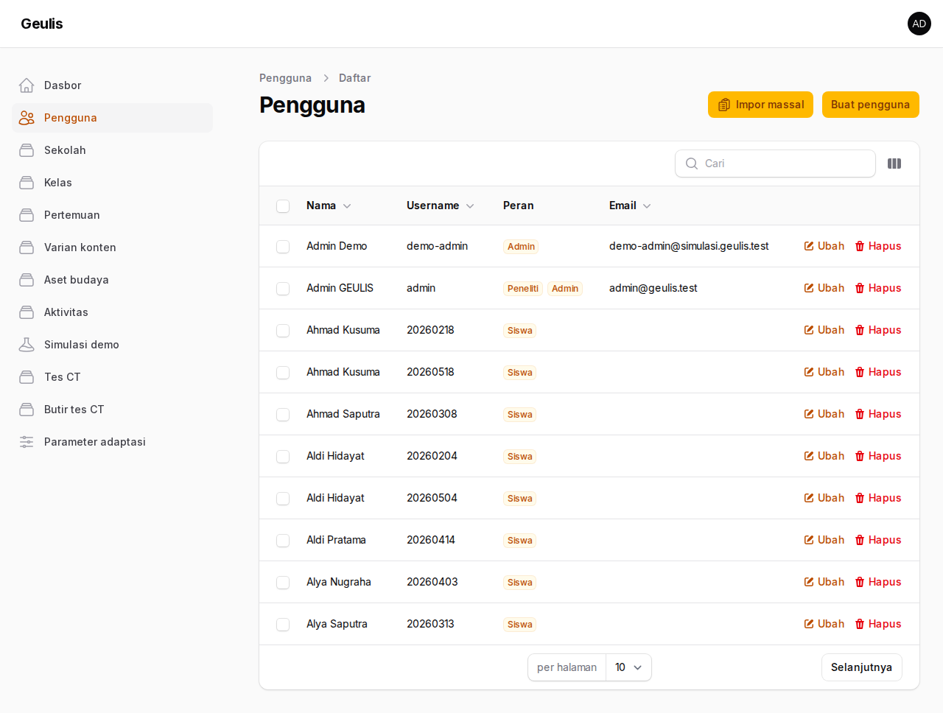Open the Pertemuan menu item
This screenshot has width=943, height=713.
click(112, 215)
